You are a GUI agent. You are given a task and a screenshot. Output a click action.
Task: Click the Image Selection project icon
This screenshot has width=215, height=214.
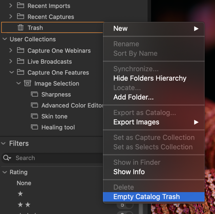[27, 83]
